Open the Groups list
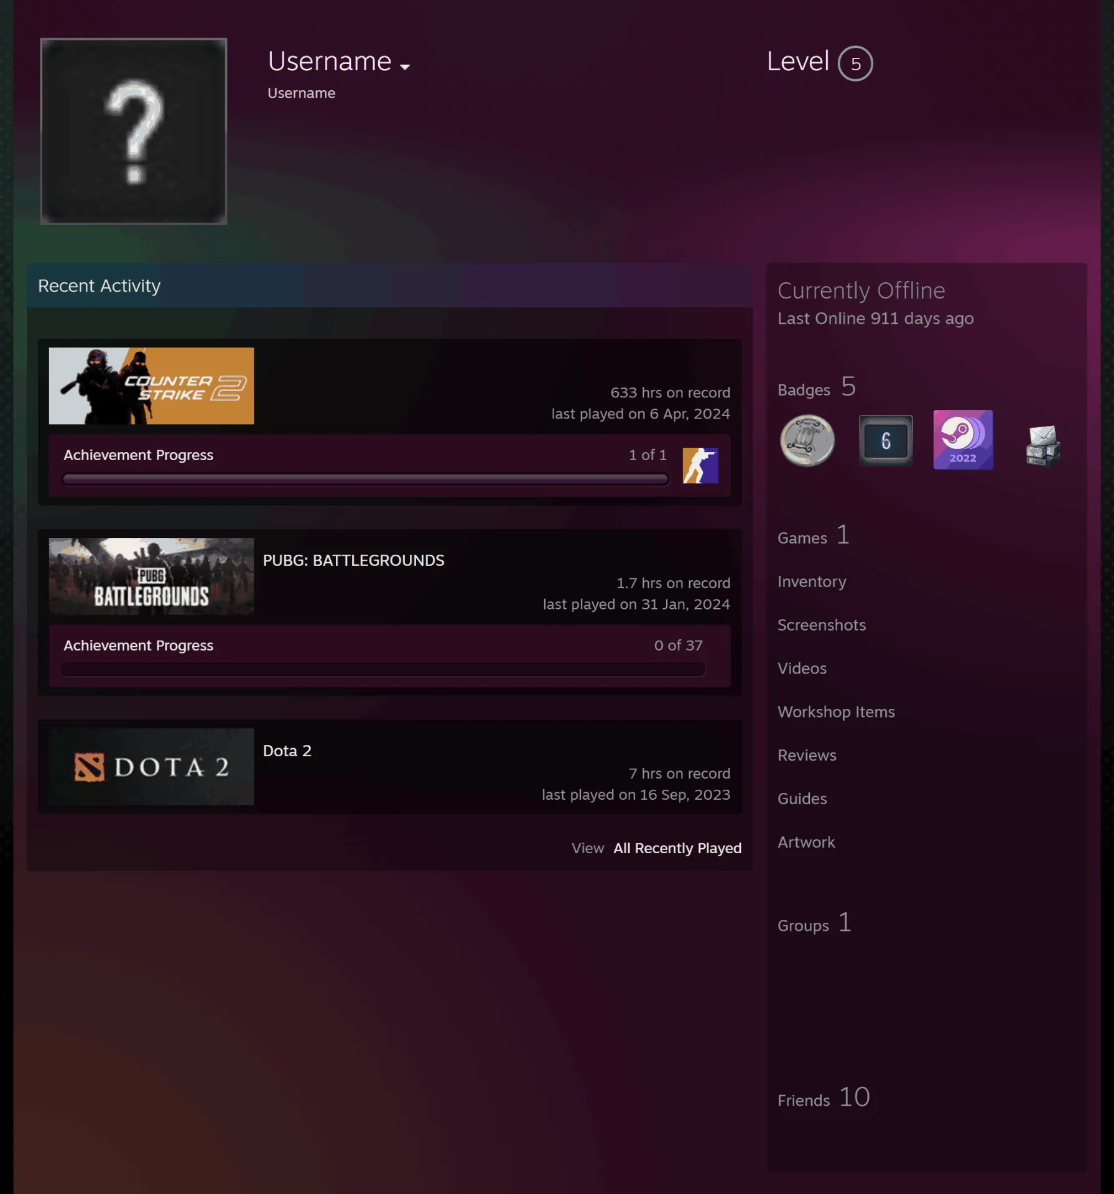The width and height of the screenshot is (1114, 1194). pos(814,923)
